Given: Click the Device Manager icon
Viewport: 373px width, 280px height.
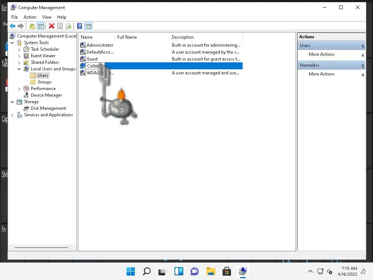Looking at the screenshot, I should [26, 95].
